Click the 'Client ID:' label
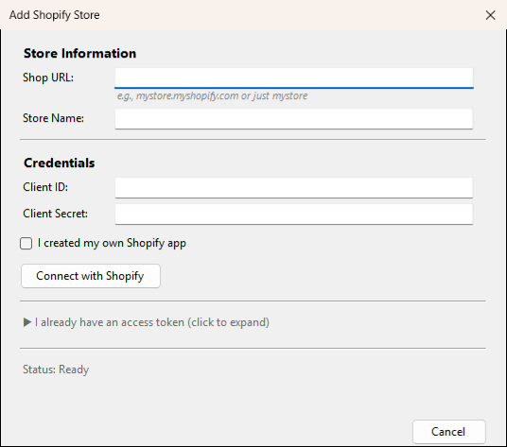Viewport: 507px width, 447px height. coord(45,187)
